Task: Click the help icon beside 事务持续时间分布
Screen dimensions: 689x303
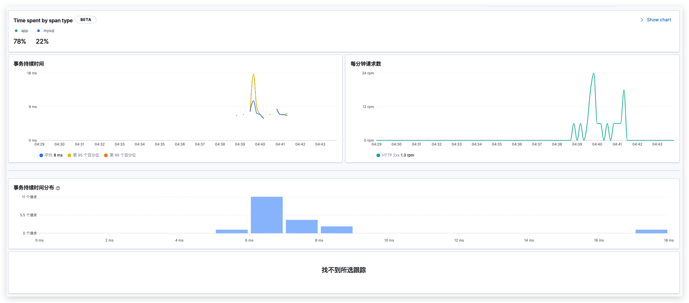Action: point(58,188)
